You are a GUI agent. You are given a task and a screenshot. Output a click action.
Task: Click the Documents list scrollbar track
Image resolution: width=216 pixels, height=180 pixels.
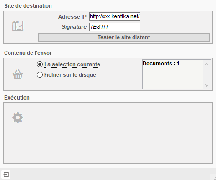[206, 74]
